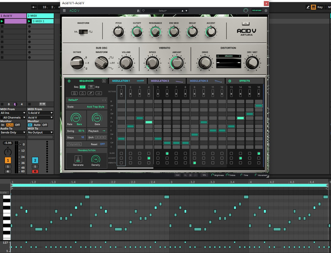331x253 pixels.
Task: Toggle Ableton draw mode pencil icon
Action: tap(308, 7)
